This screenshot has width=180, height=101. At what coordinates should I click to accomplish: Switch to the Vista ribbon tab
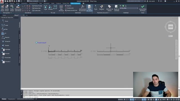(x=40, y=3)
